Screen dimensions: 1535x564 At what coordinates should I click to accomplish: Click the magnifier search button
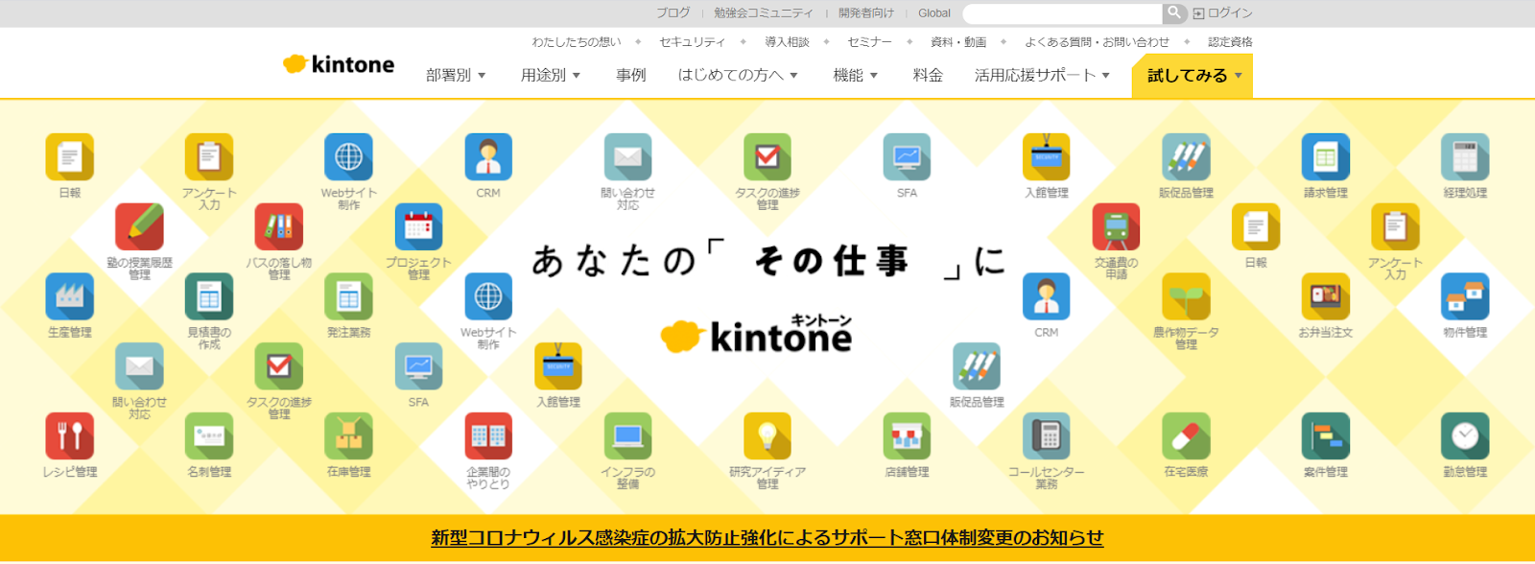coord(1175,12)
